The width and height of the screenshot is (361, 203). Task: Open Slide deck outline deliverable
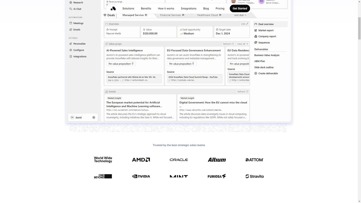click(264, 67)
